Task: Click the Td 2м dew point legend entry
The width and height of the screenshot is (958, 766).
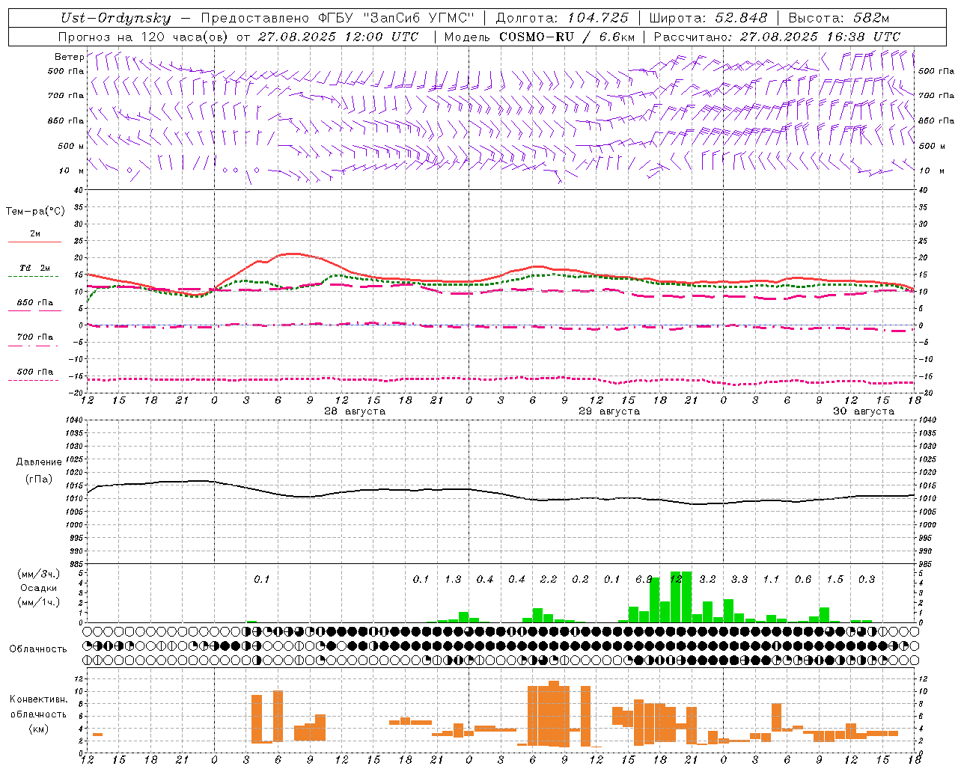Action: click(34, 268)
